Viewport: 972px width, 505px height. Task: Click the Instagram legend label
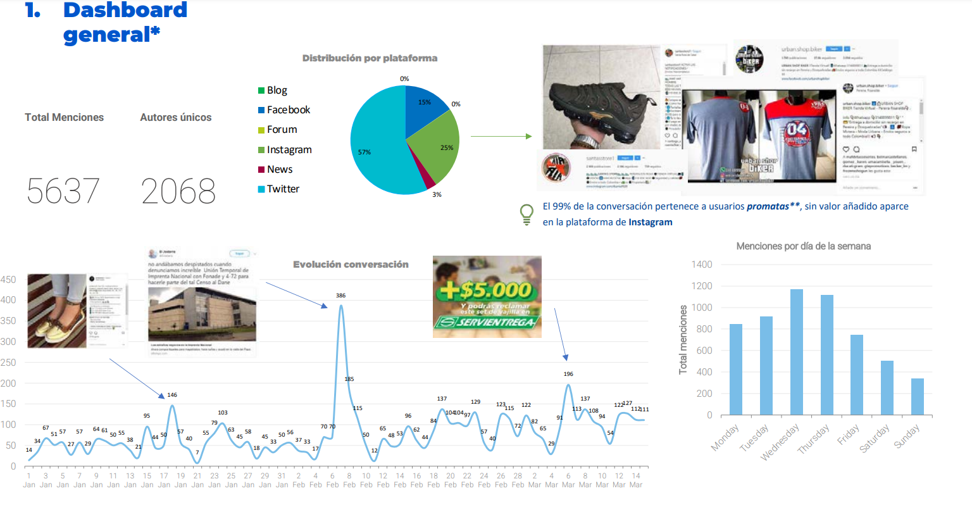(x=289, y=150)
